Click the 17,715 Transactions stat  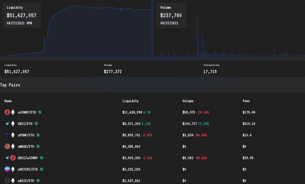coord(210,72)
